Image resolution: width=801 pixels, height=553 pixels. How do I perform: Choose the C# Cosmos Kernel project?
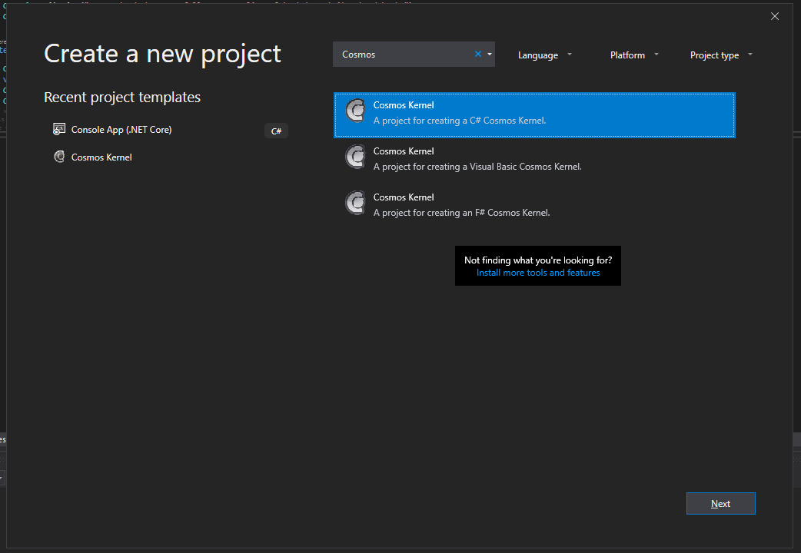coord(535,114)
